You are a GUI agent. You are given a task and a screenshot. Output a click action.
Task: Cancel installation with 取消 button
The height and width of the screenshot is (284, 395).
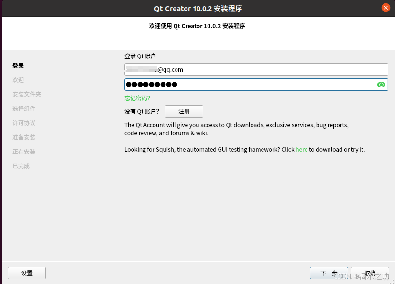coord(370,273)
